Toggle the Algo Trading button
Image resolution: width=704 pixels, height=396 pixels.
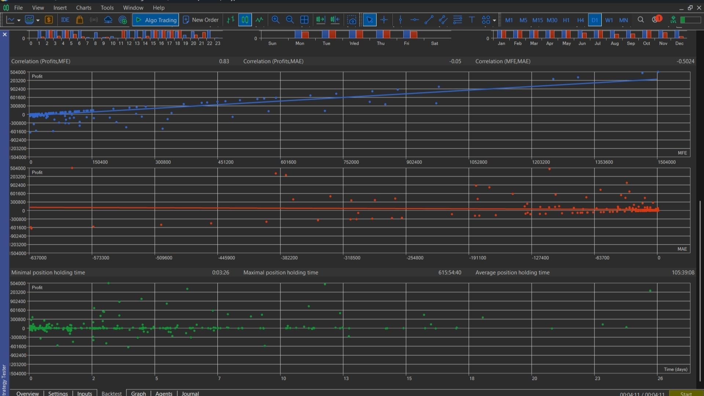coord(156,20)
